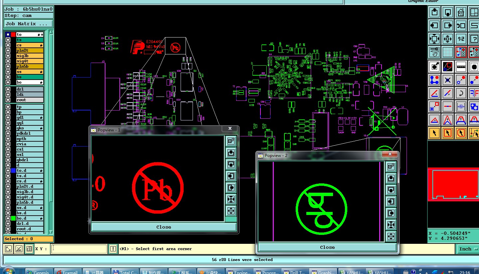
Task: Toggle display checkbox for layer ts
Action: (8, 40)
